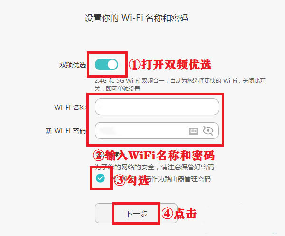285x236 pixels.
Task: Open the virtual keyboard icon in password field
Action: click(x=193, y=131)
